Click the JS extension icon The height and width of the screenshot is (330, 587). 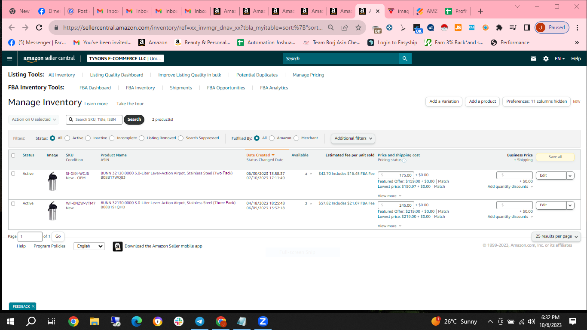pyautogui.click(x=458, y=27)
